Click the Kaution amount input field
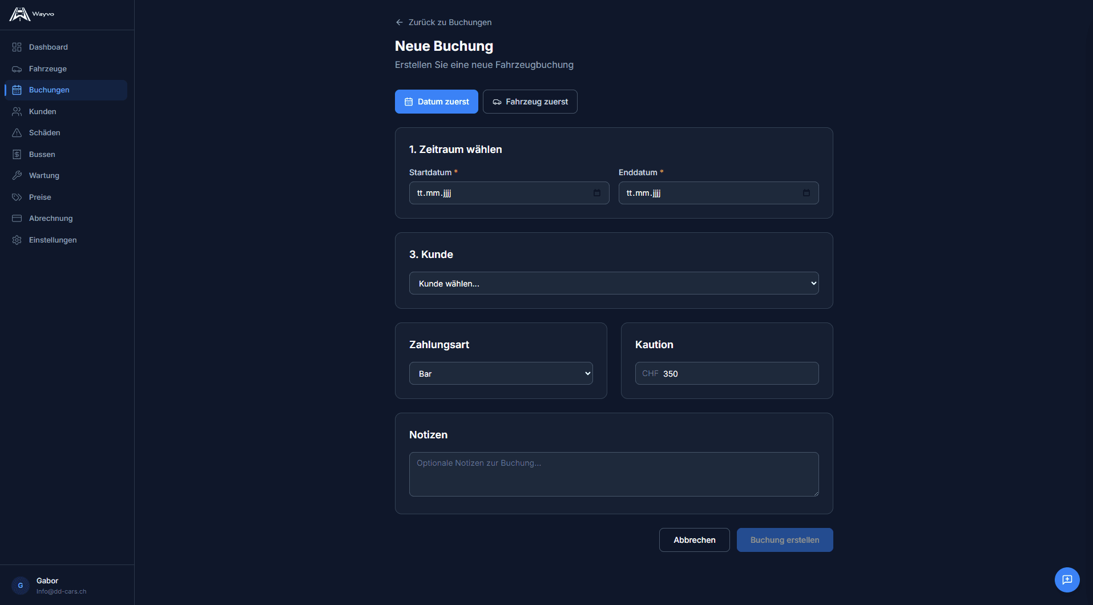 tap(736, 373)
